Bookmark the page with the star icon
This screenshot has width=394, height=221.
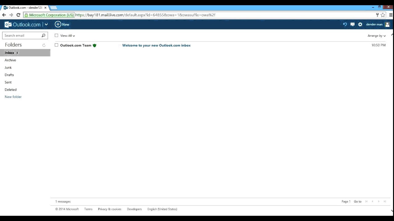383,15
